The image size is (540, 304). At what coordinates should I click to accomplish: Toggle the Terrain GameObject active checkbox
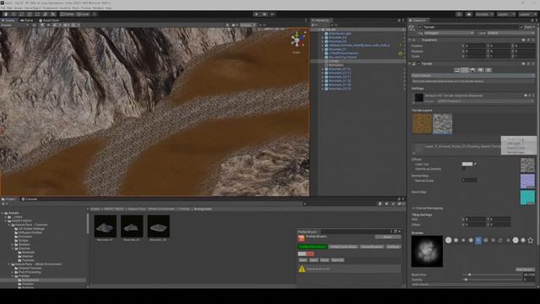click(420, 27)
